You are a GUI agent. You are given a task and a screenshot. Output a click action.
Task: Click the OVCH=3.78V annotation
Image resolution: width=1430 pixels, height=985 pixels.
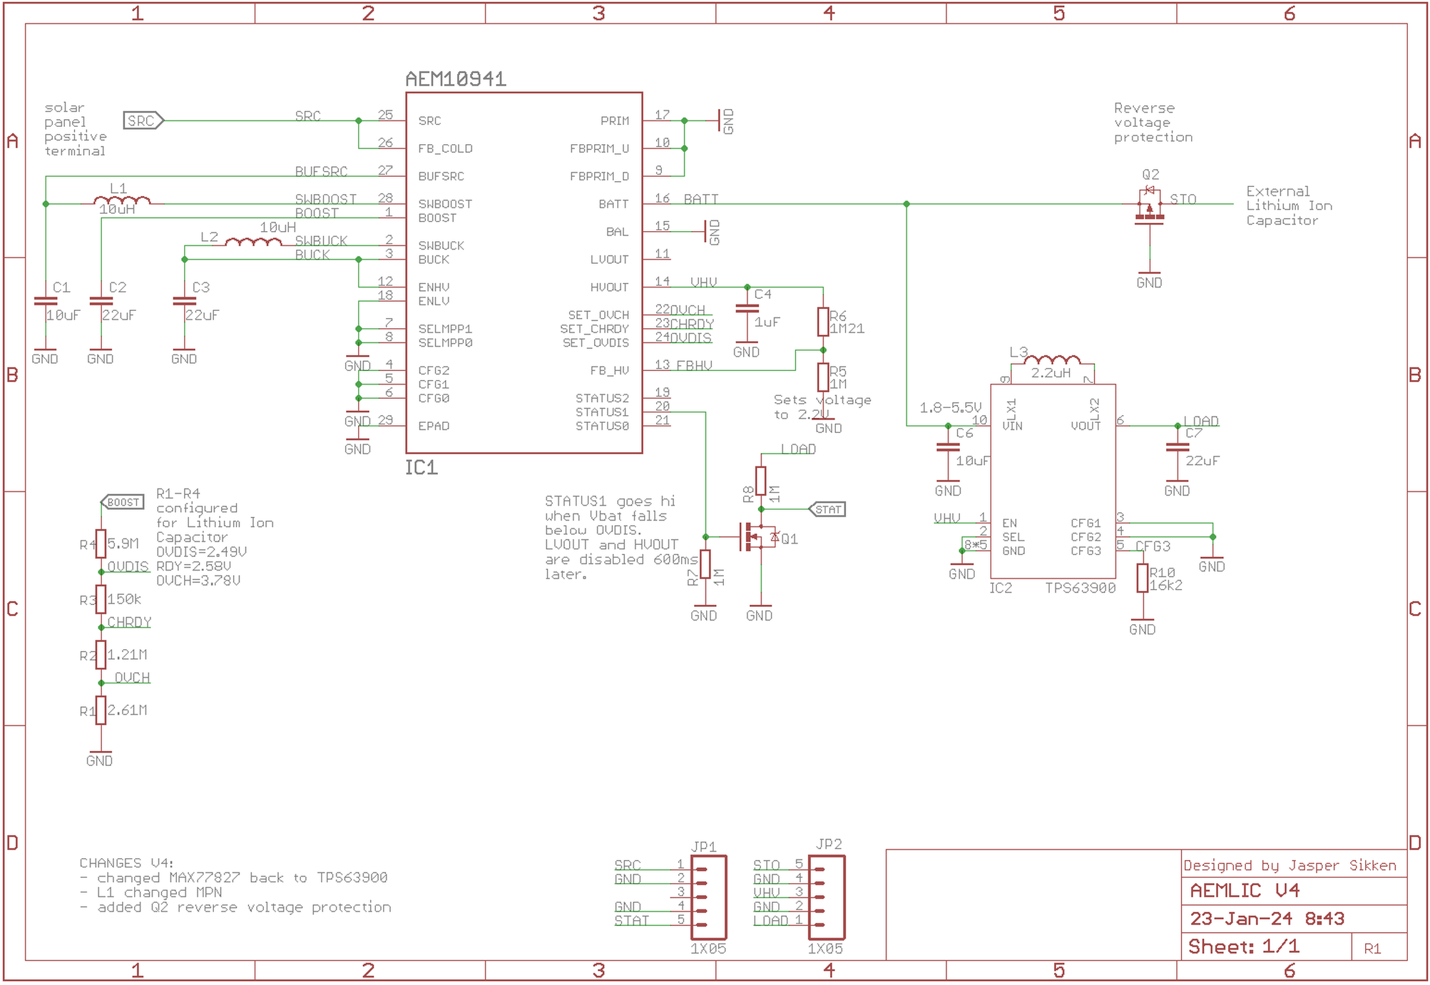pyautogui.click(x=198, y=581)
